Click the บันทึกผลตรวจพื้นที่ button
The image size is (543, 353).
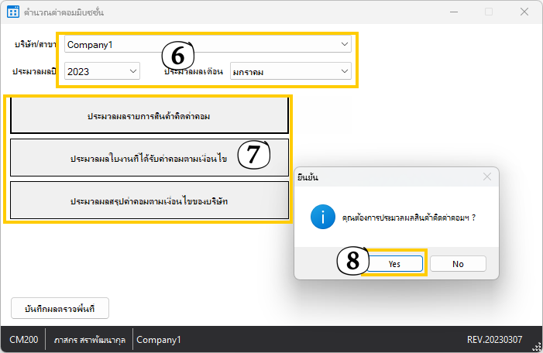click(60, 308)
